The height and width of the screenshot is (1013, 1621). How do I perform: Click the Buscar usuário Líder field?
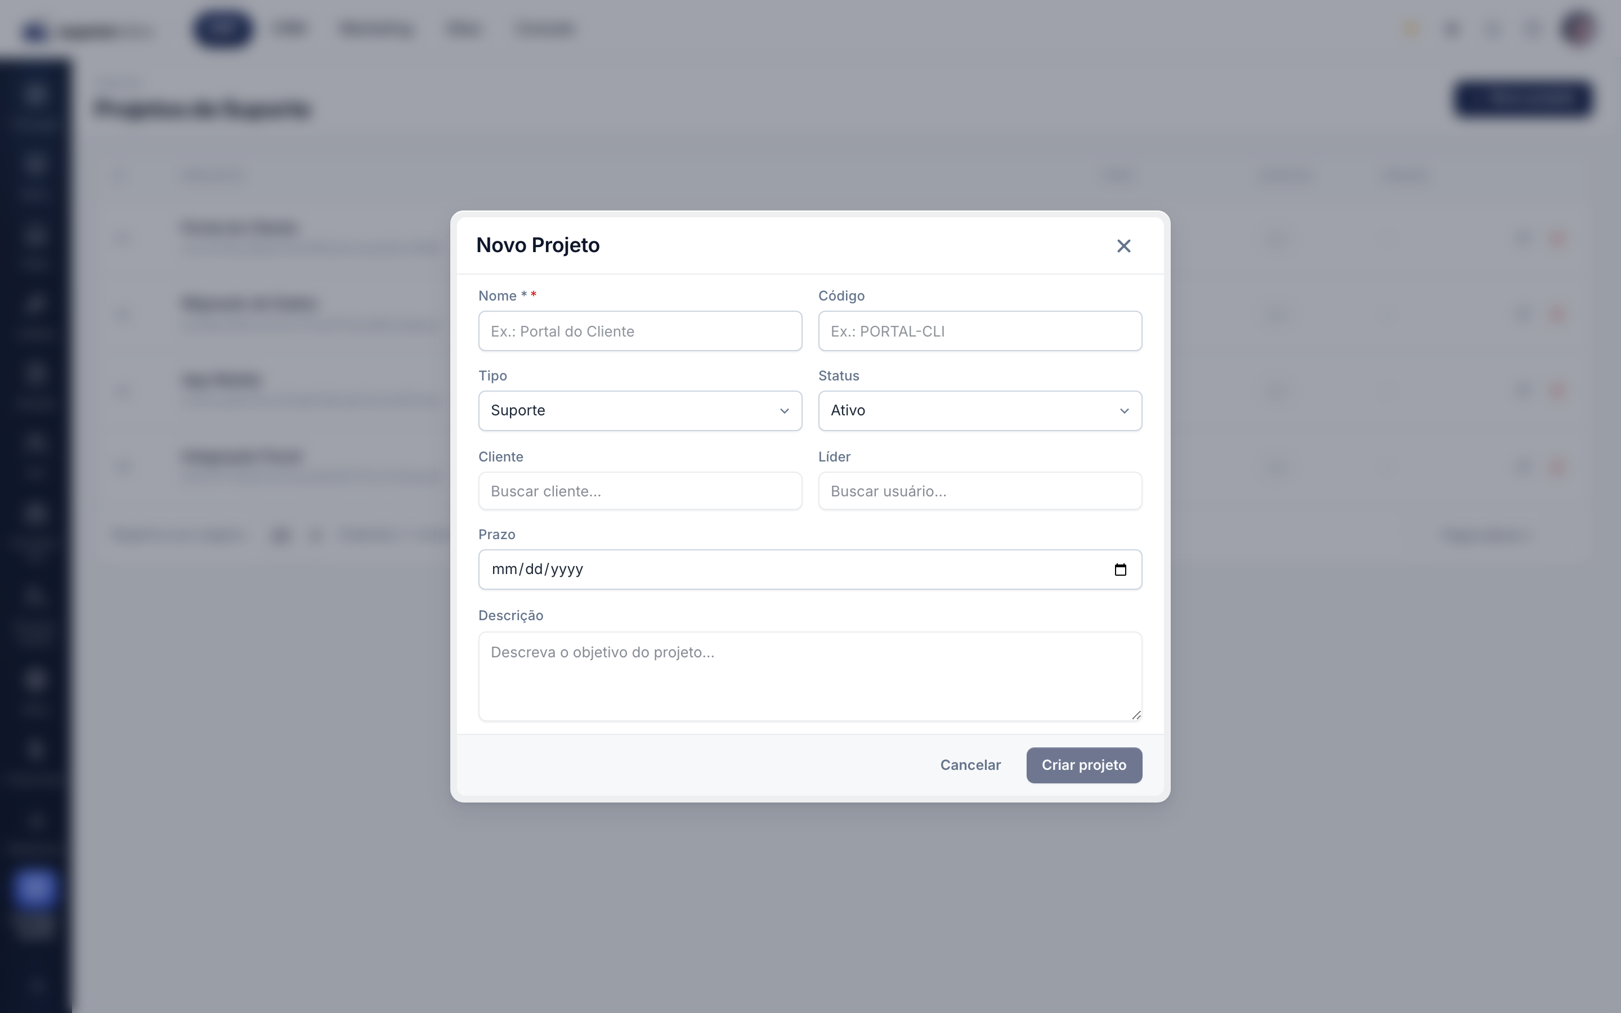tap(979, 491)
